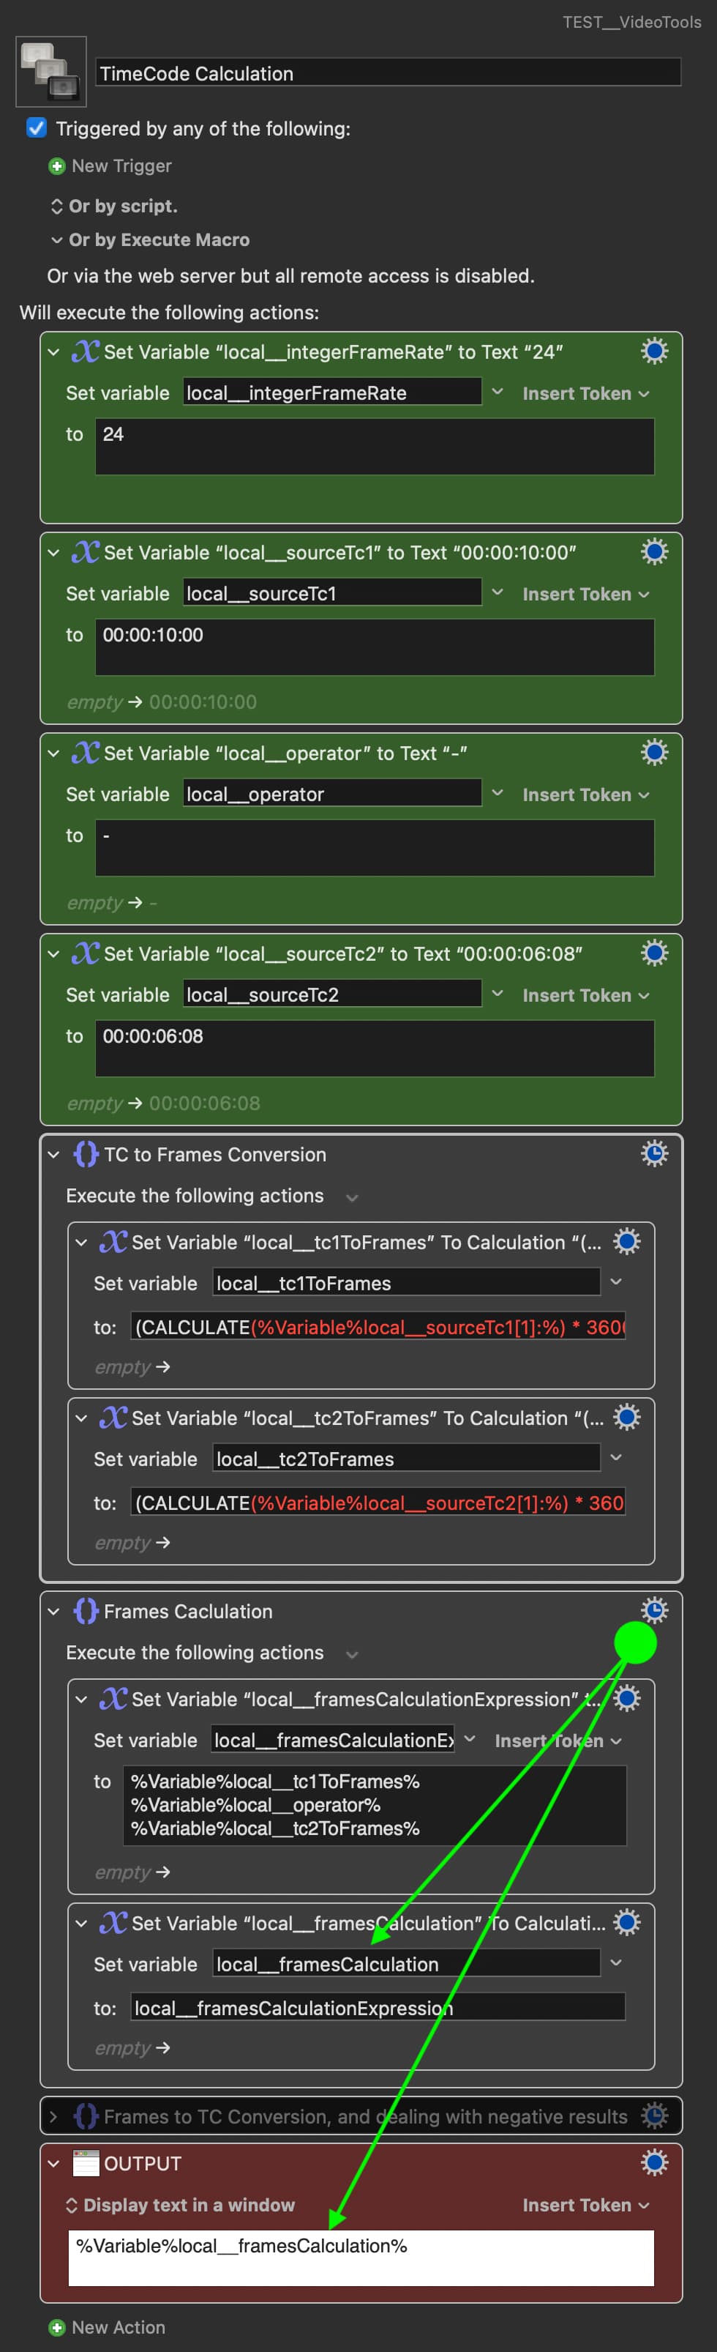Open gear menu for framesCalculationExpression action

(x=627, y=1699)
